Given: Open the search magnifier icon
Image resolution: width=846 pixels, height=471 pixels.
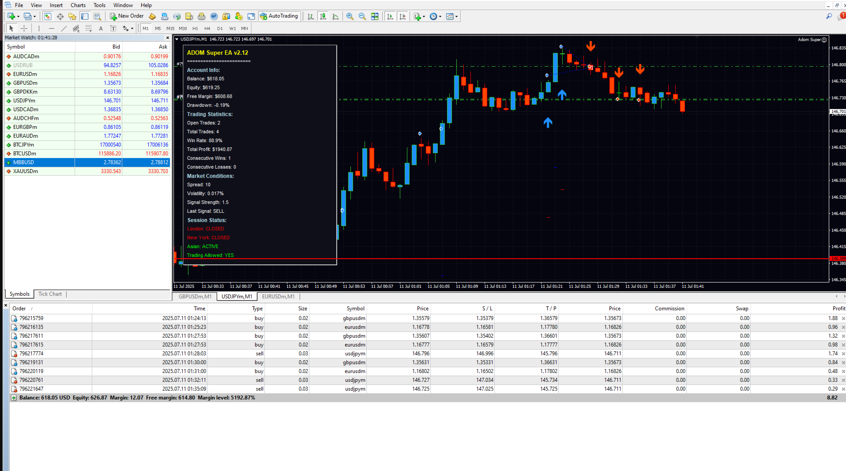Looking at the screenshot, I should (x=829, y=16).
